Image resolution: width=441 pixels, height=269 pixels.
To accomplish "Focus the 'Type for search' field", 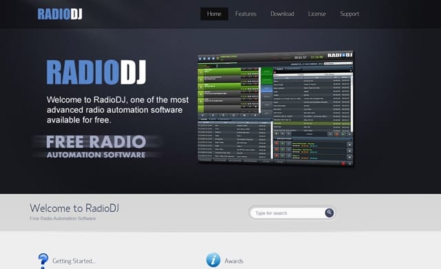I will (x=288, y=213).
